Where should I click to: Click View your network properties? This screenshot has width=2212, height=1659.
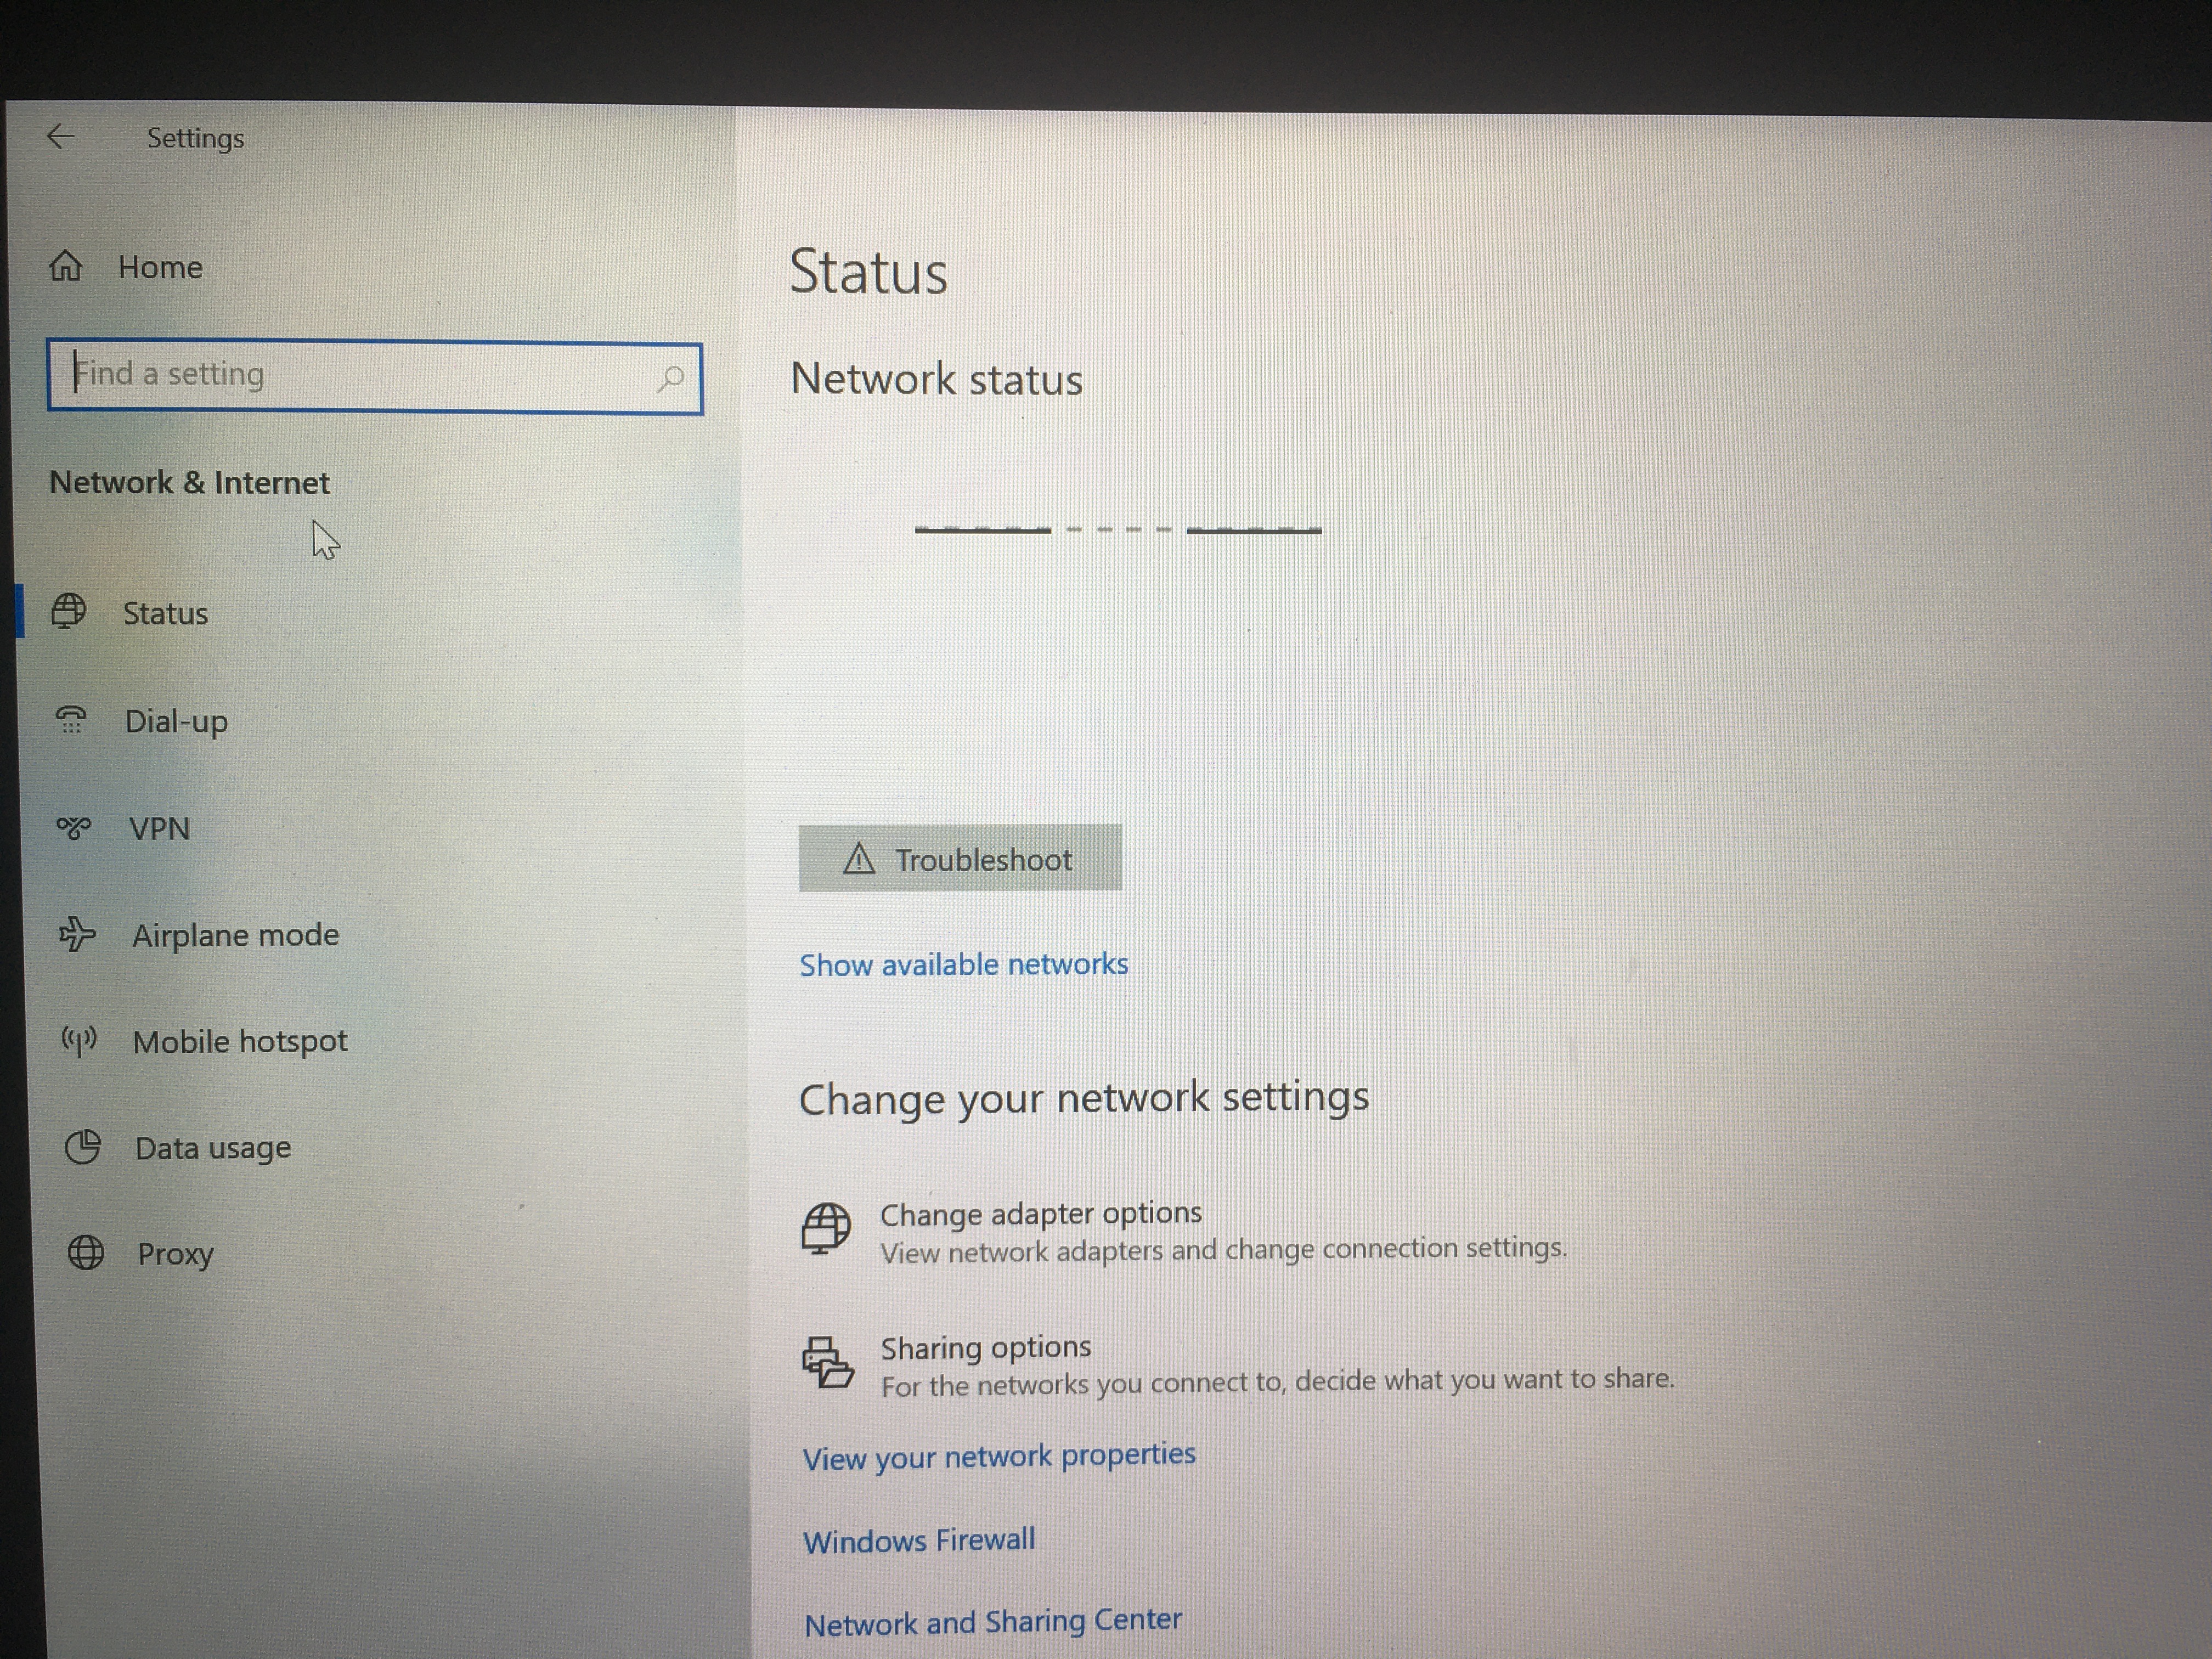[998, 1456]
